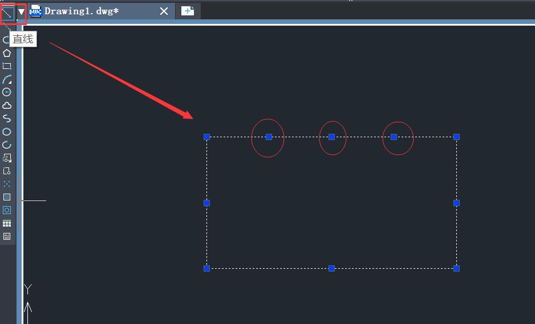Click the bottom-left corner grip
The image size is (535, 324).
tap(207, 268)
